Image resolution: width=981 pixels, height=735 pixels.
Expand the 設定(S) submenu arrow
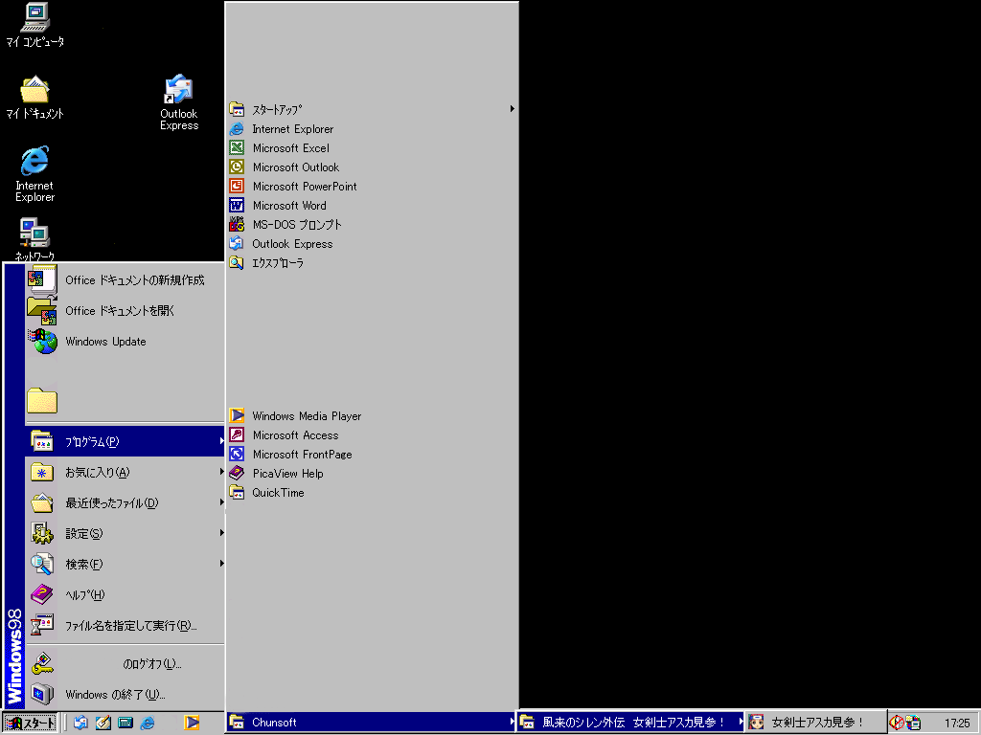[221, 533]
